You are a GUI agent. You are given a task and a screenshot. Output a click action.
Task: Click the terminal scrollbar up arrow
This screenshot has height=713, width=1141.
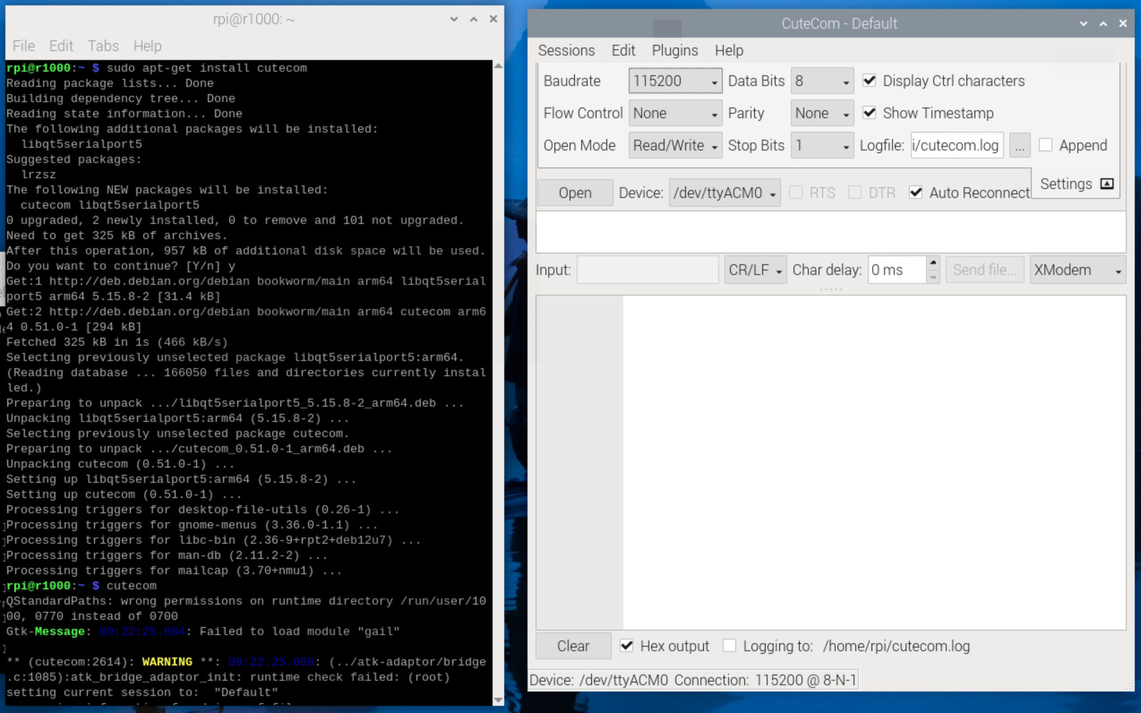(x=498, y=66)
